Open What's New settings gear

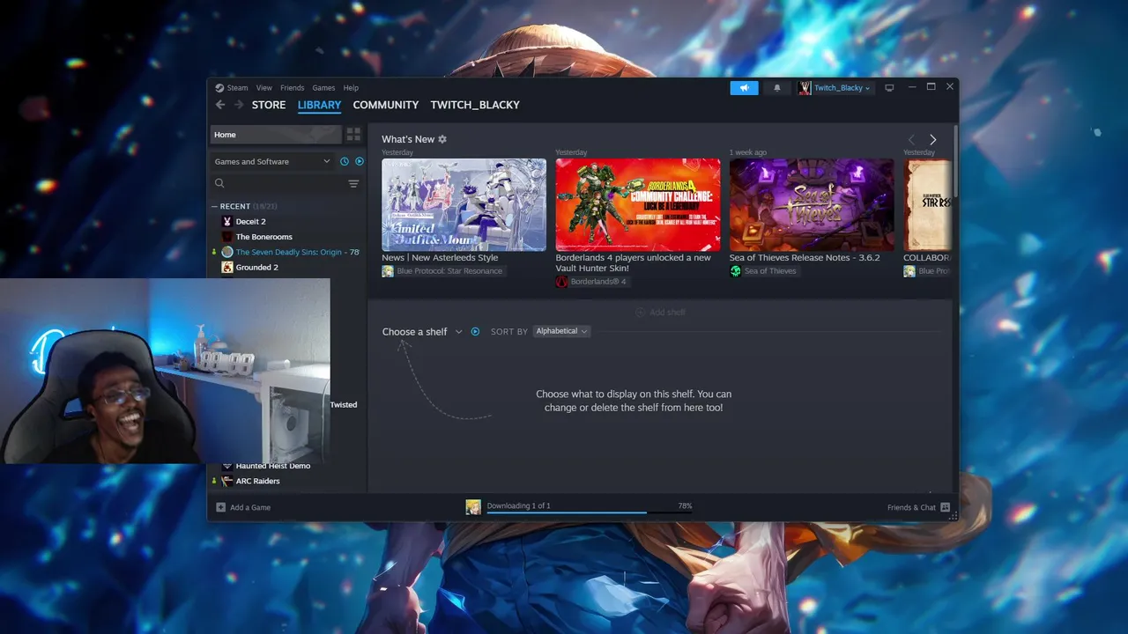click(x=442, y=139)
